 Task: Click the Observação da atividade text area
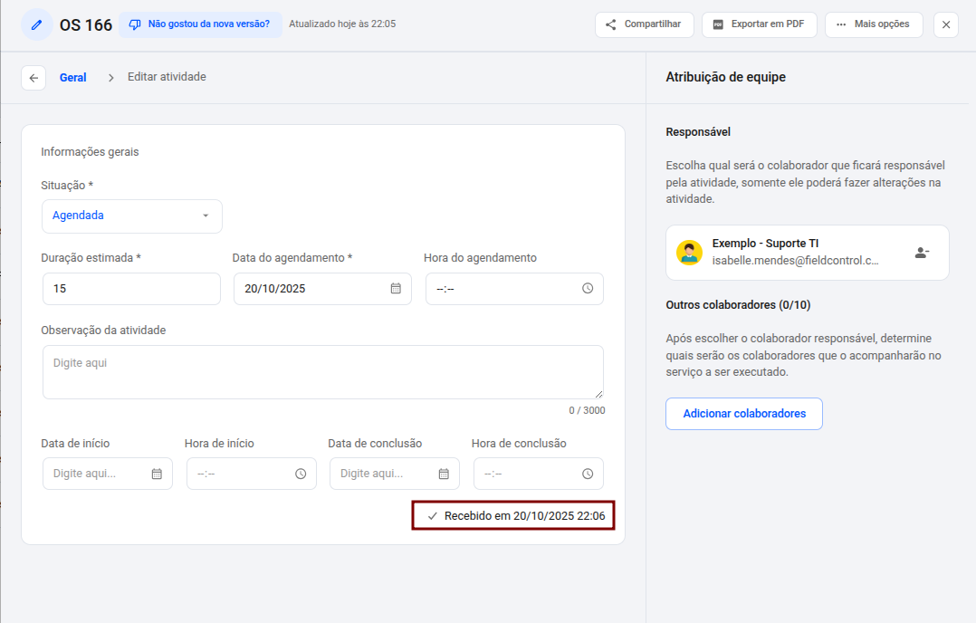point(322,372)
